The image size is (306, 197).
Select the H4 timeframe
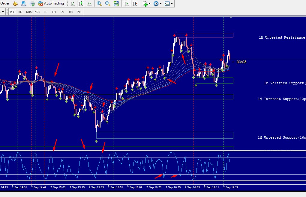pyautogui.click(x=54, y=12)
